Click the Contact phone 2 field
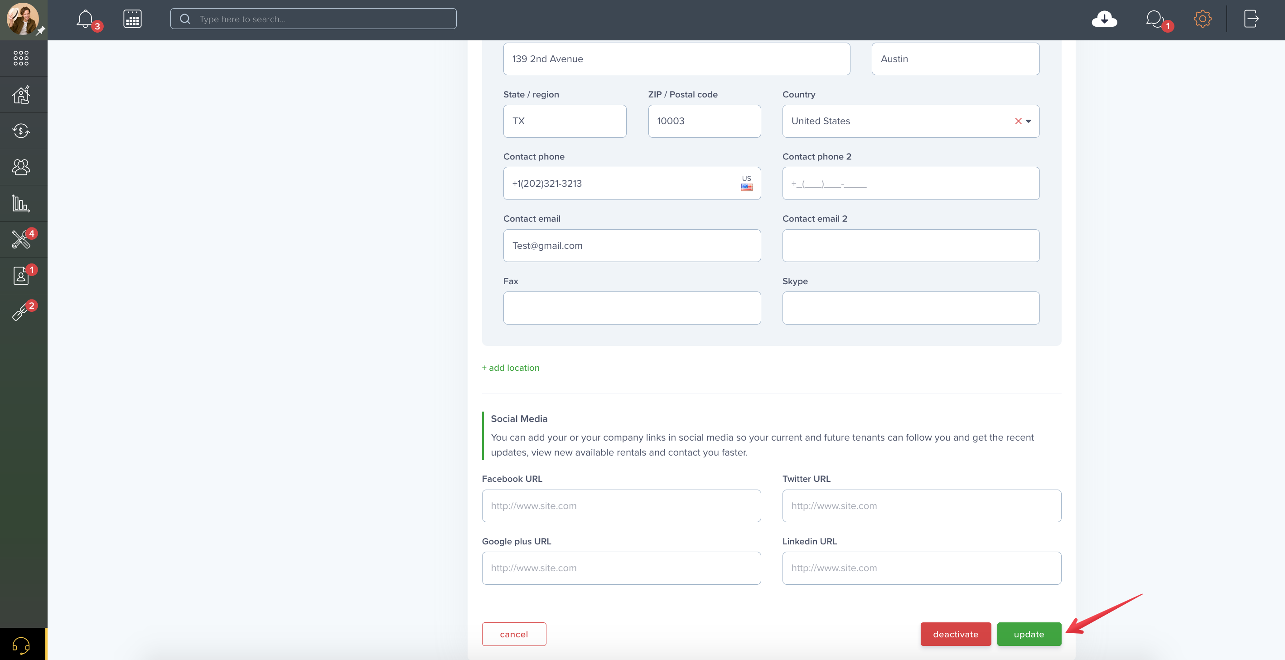This screenshot has width=1285, height=660. (911, 183)
